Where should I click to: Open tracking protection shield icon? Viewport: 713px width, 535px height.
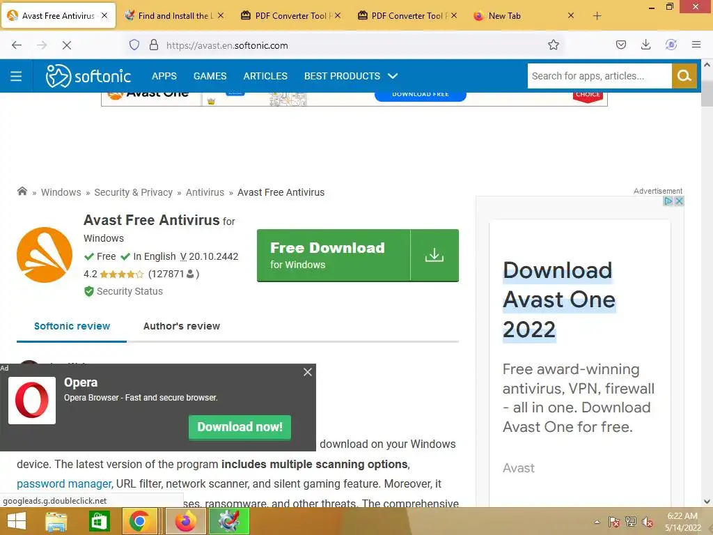[x=134, y=45]
